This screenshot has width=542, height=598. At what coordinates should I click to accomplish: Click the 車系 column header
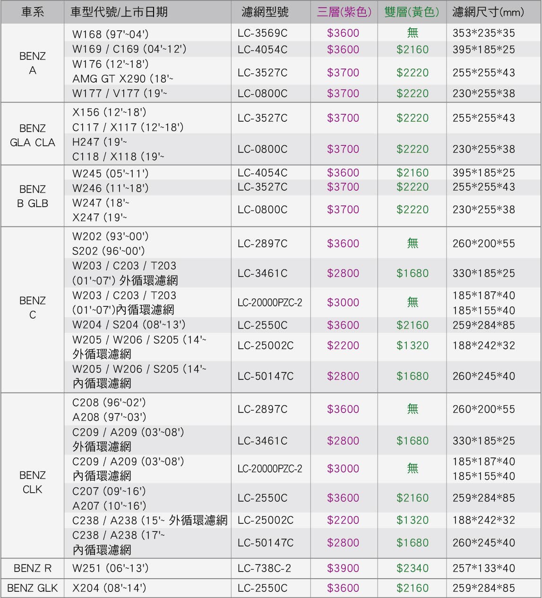click(32, 12)
